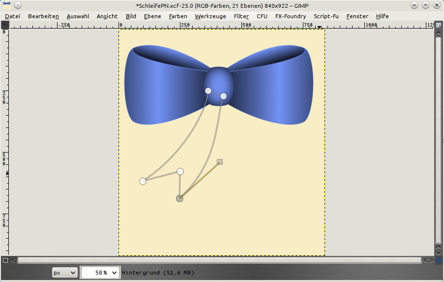
Task: Select the square path handle at upper right
Action: coord(220,161)
